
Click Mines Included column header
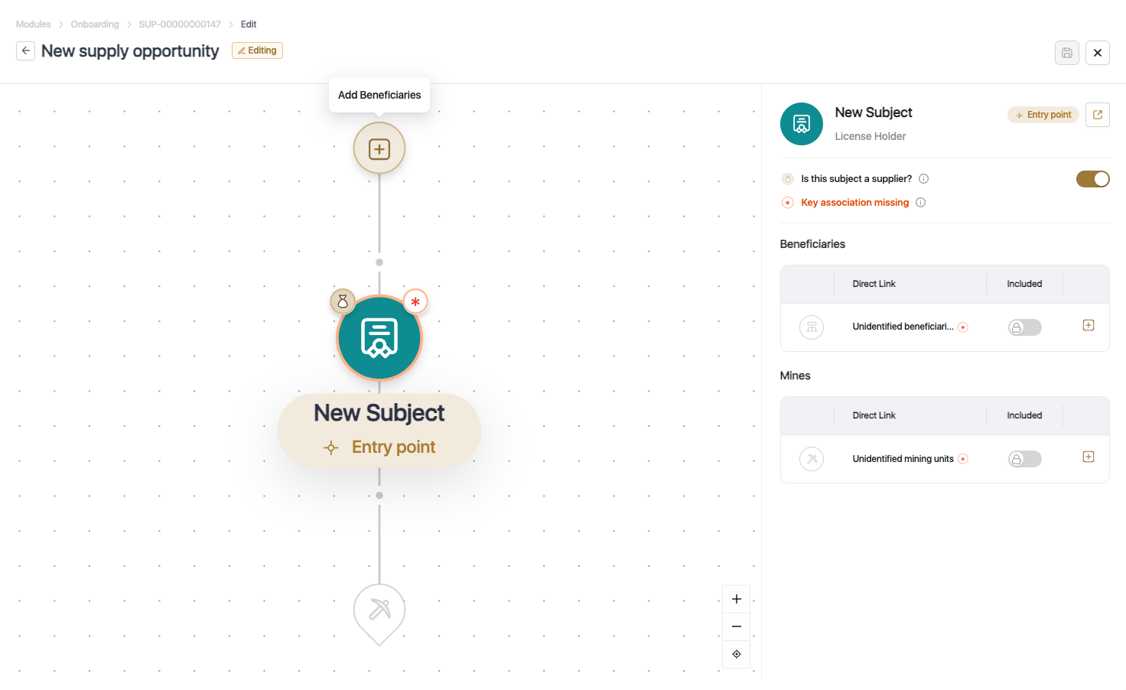(1024, 415)
